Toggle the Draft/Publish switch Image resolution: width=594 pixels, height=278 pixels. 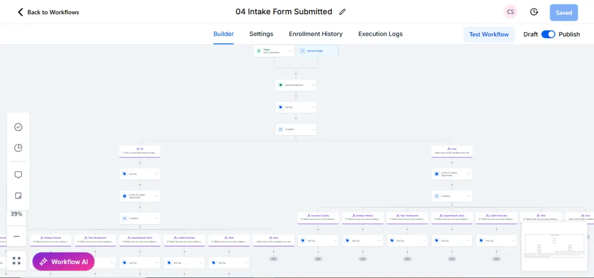pos(548,34)
